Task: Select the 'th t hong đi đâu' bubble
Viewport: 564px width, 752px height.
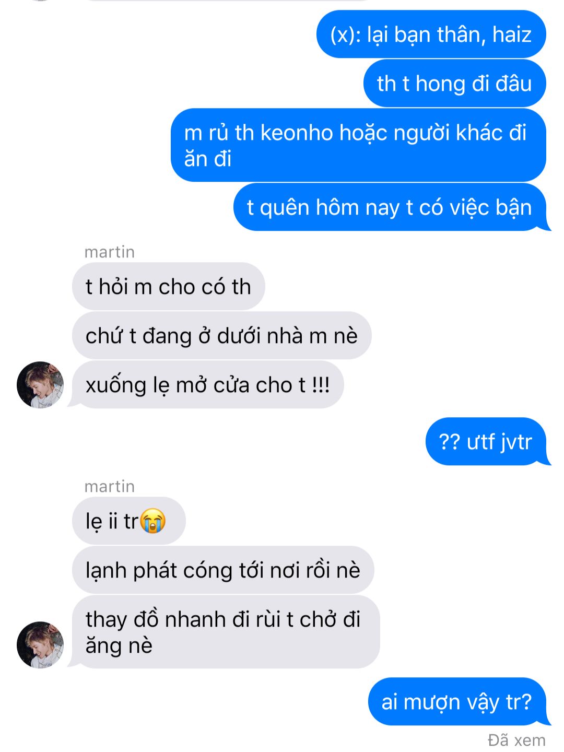Action: click(454, 84)
